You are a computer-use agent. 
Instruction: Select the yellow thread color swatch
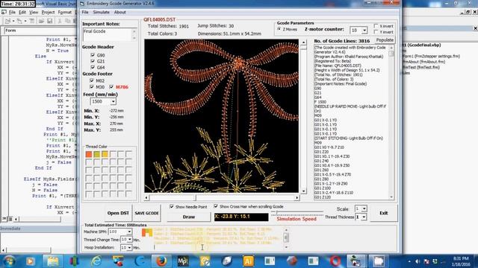tap(105, 154)
